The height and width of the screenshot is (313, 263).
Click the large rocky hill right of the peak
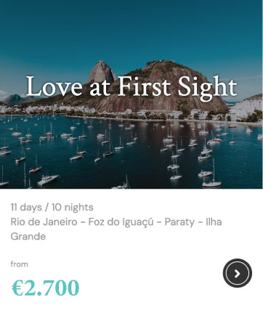(169, 85)
